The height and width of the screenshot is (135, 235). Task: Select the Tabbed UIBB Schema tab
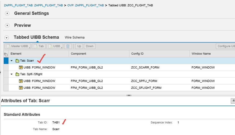[36, 37]
